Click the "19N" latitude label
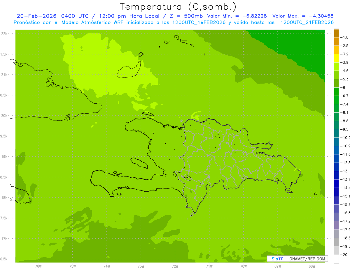Screen dimensions: 350x270 coord(5,157)
